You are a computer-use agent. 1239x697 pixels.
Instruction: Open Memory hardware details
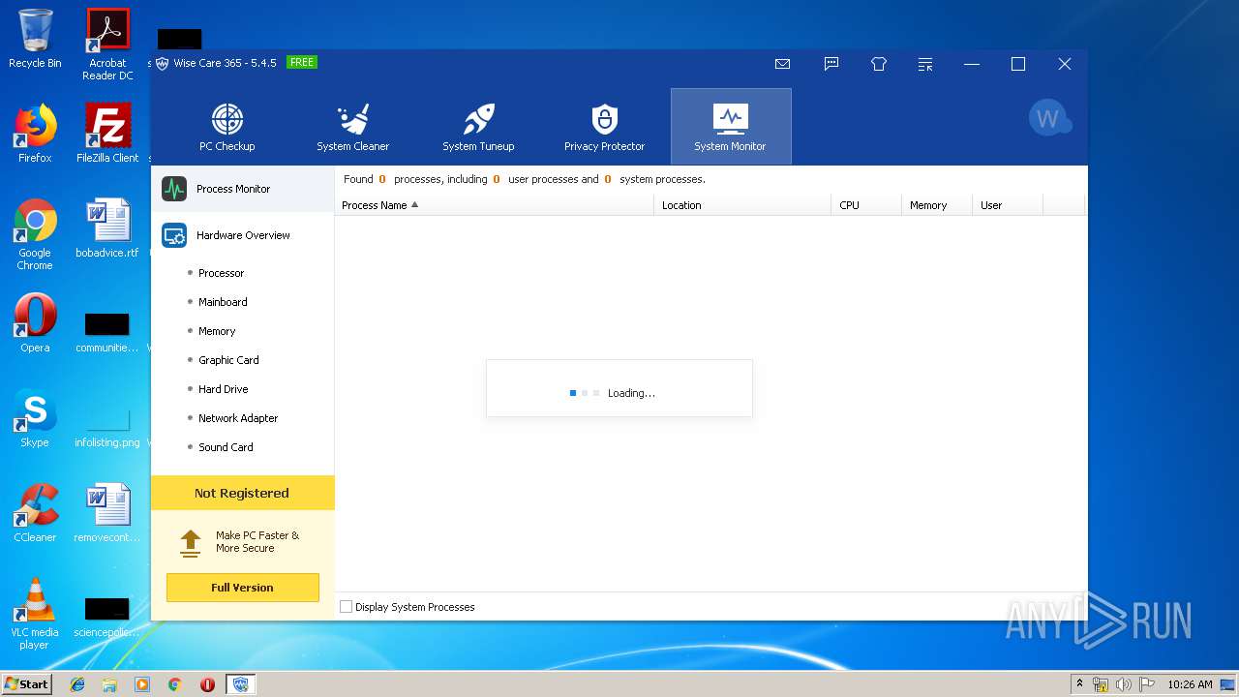click(x=217, y=331)
